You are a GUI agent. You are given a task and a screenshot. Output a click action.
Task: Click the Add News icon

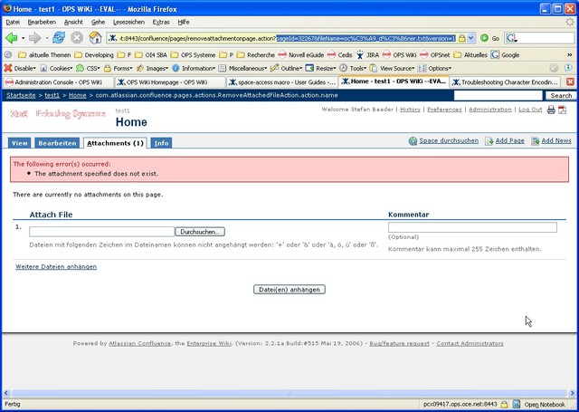(x=536, y=141)
